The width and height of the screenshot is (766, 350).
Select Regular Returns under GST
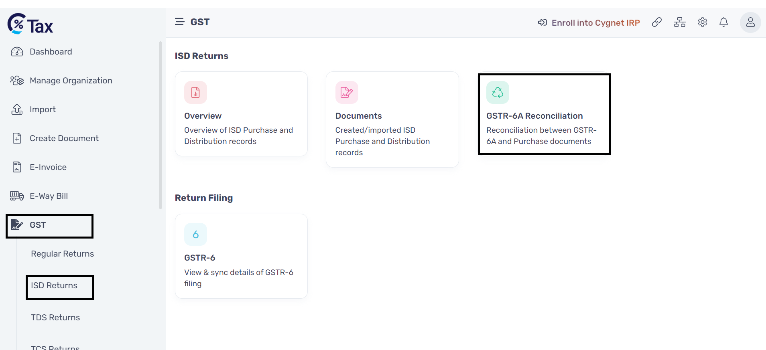coord(62,254)
